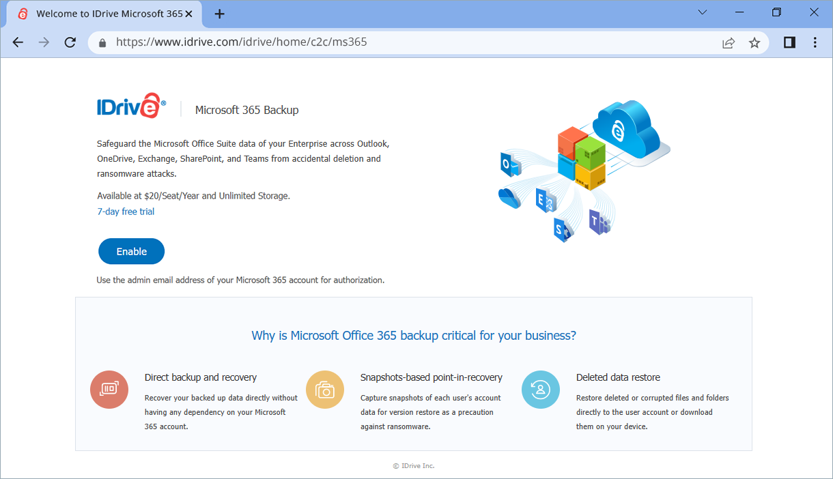Open the tab search chevron
The width and height of the screenshot is (833, 479).
pos(702,12)
